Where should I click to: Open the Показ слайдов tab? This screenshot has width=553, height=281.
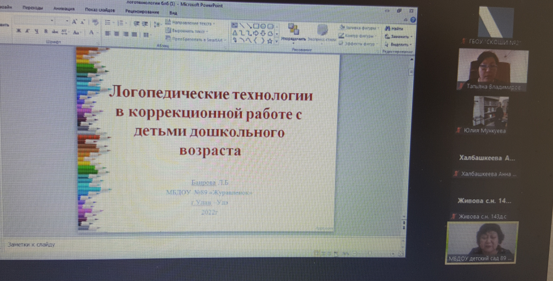click(x=100, y=10)
